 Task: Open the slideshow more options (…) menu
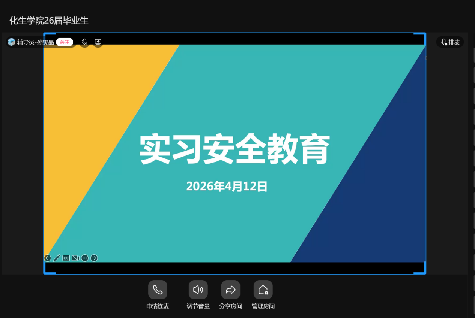tap(85, 258)
